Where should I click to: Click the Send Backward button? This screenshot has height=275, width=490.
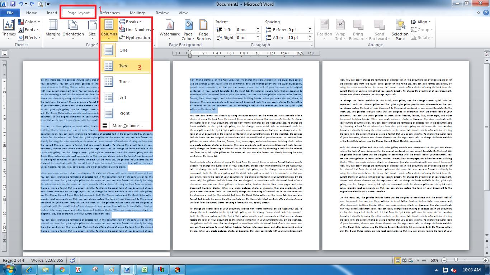click(379, 29)
